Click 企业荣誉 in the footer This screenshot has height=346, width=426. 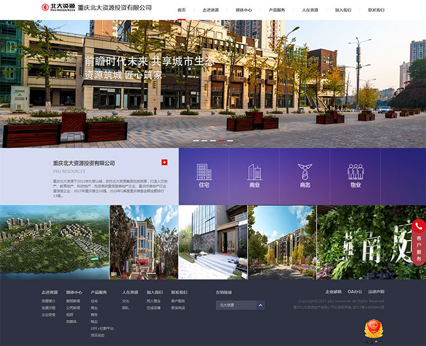[x=48, y=315]
